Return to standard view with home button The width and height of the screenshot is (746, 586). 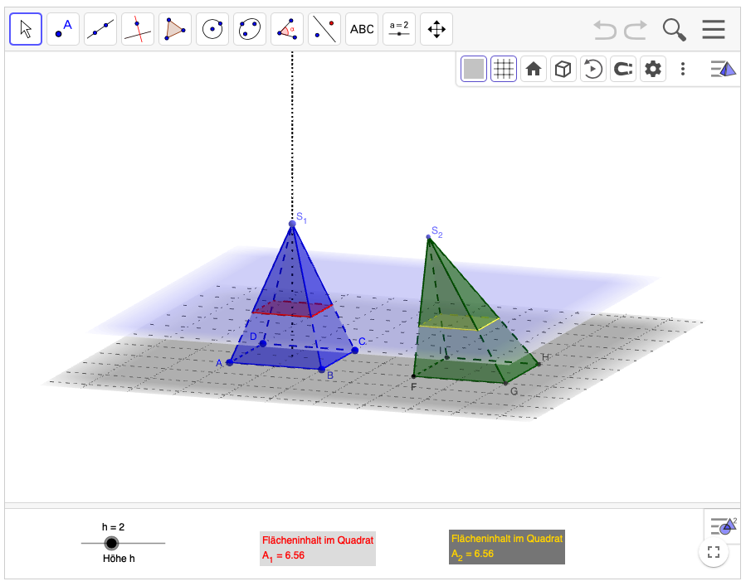pyautogui.click(x=532, y=69)
